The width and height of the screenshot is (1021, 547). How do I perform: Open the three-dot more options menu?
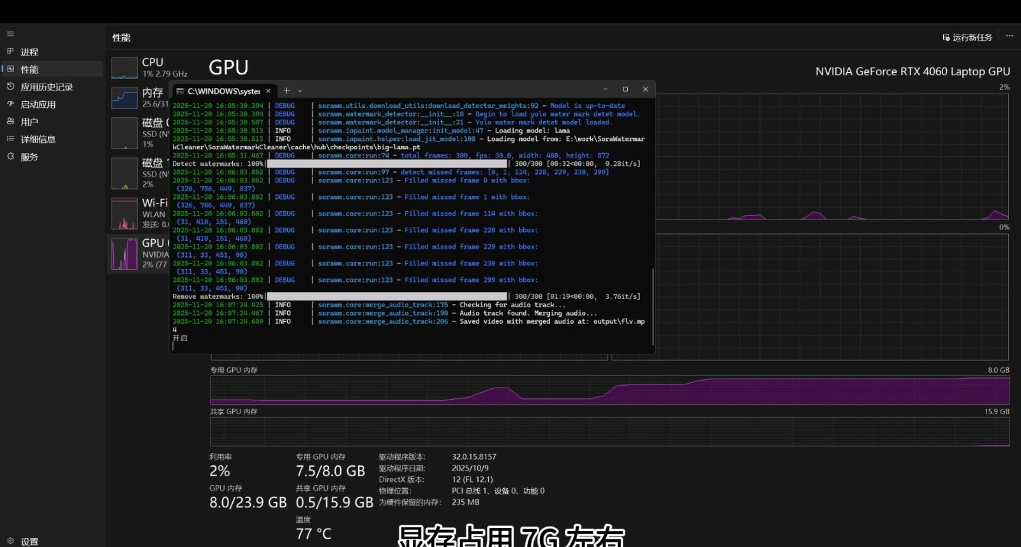(x=1010, y=36)
